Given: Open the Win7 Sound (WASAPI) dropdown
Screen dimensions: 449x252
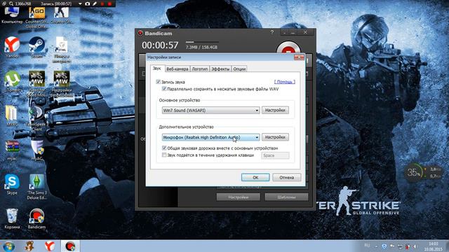Looking at the screenshot, I should (x=210, y=111).
